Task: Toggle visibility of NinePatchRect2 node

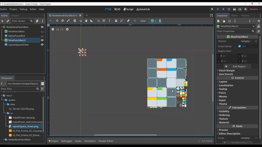Action: 42,40
